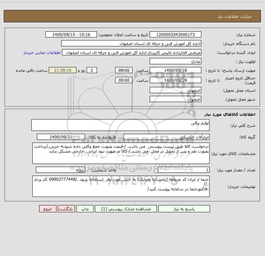
Task: Click the 'جزئیات اطلاعات نیاز' header title
Action: pos(235,17)
